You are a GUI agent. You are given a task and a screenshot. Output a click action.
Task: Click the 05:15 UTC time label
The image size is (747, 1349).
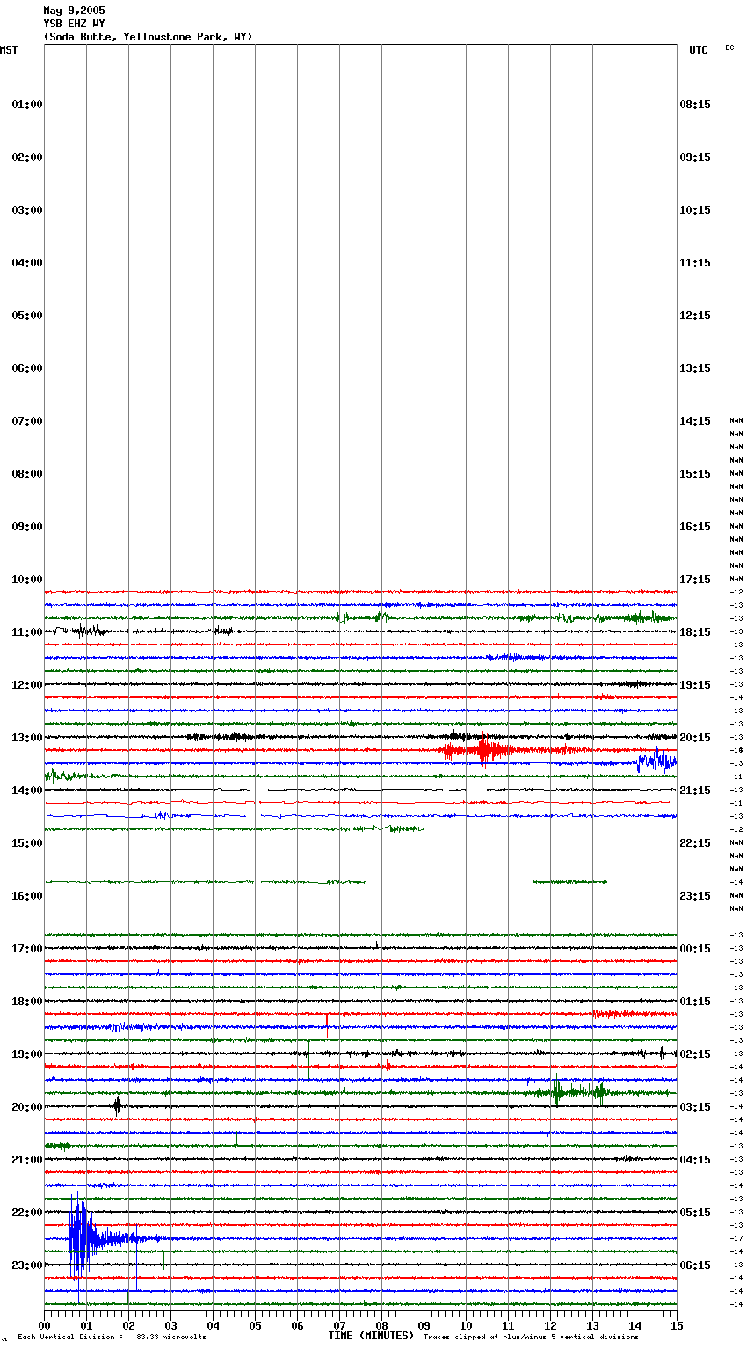click(x=695, y=1213)
